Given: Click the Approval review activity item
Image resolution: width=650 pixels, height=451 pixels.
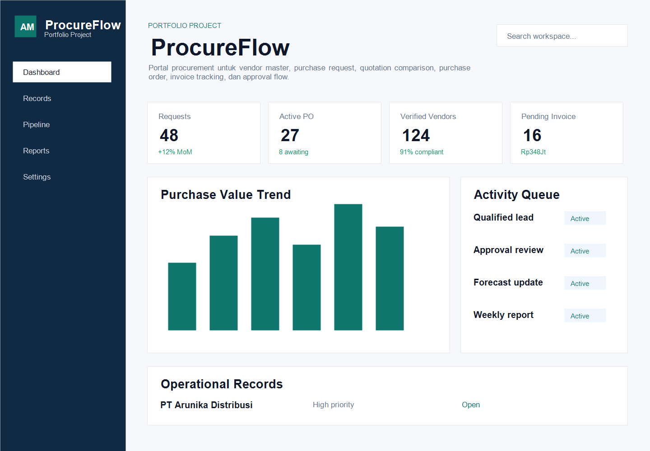Looking at the screenshot, I should (x=508, y=250).
